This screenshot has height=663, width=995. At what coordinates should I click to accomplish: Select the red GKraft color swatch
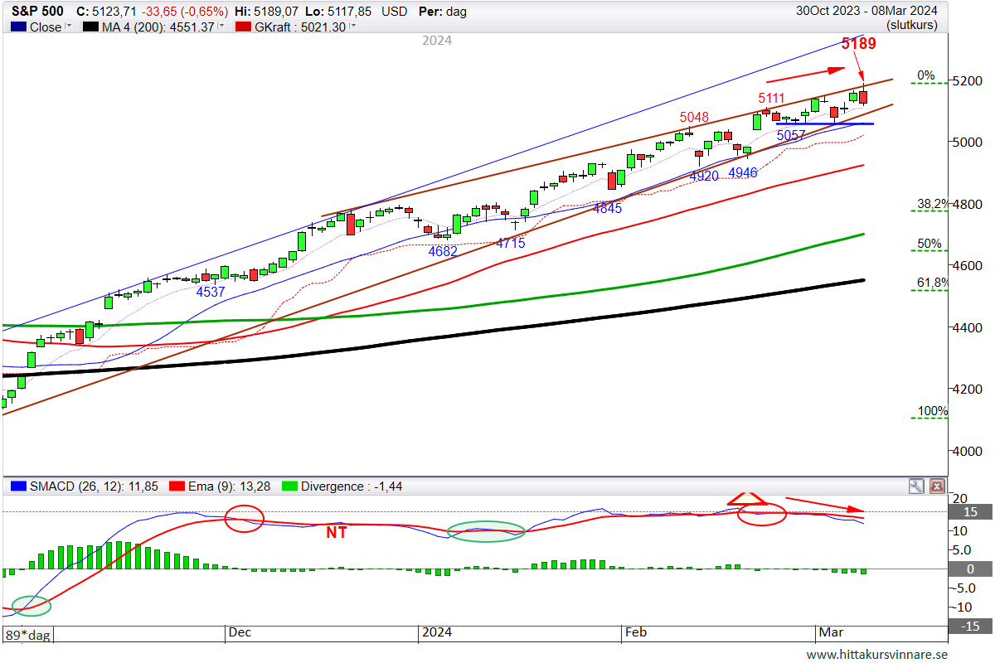pyautogui.click(x=243, y=27)
